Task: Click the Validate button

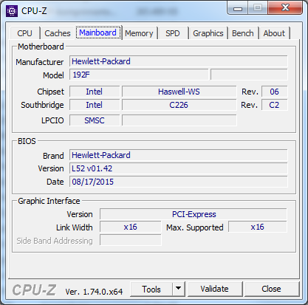Action: point(214,289)
